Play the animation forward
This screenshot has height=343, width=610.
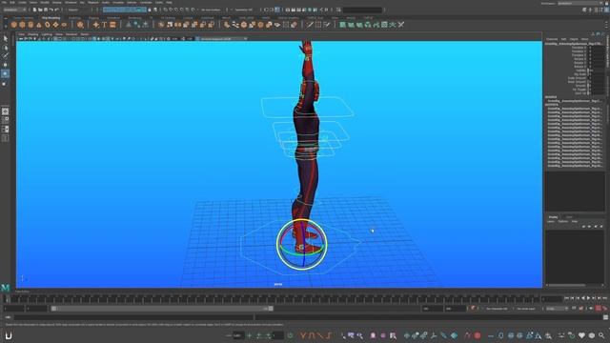[x=589, y=298]
